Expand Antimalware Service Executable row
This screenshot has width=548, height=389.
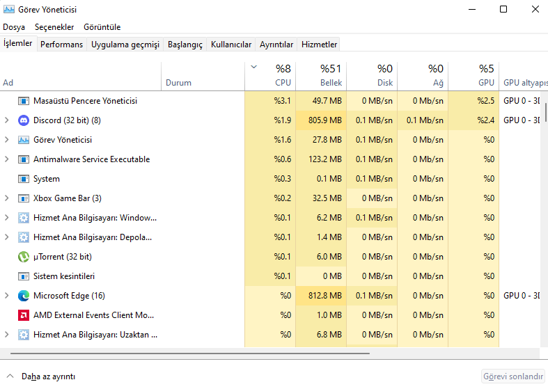tap(7, 159)
